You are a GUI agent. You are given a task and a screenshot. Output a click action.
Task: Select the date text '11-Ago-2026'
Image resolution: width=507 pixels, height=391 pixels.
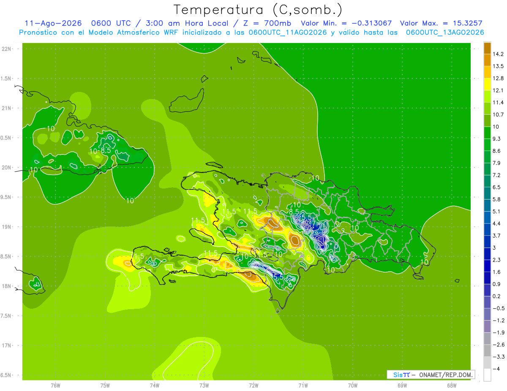(x=53, y=23)
